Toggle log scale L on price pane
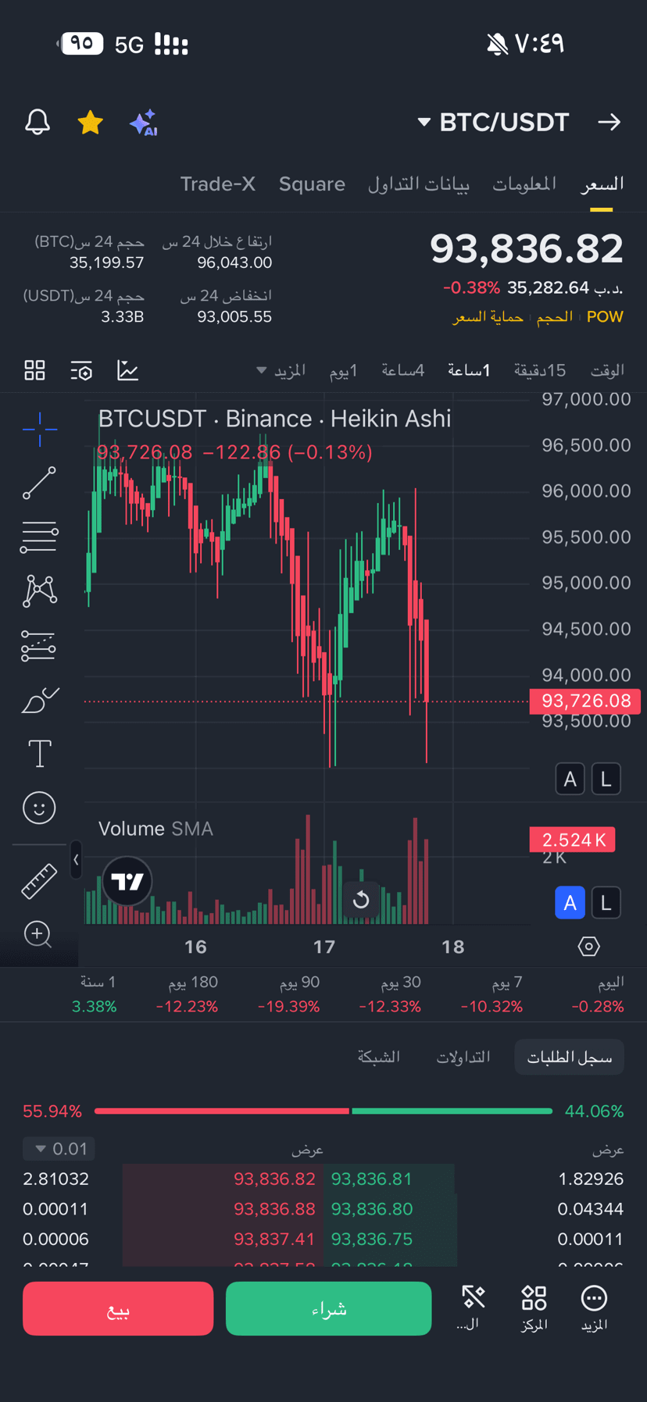This screenshot has height=1402, width=647. (606, 779)
